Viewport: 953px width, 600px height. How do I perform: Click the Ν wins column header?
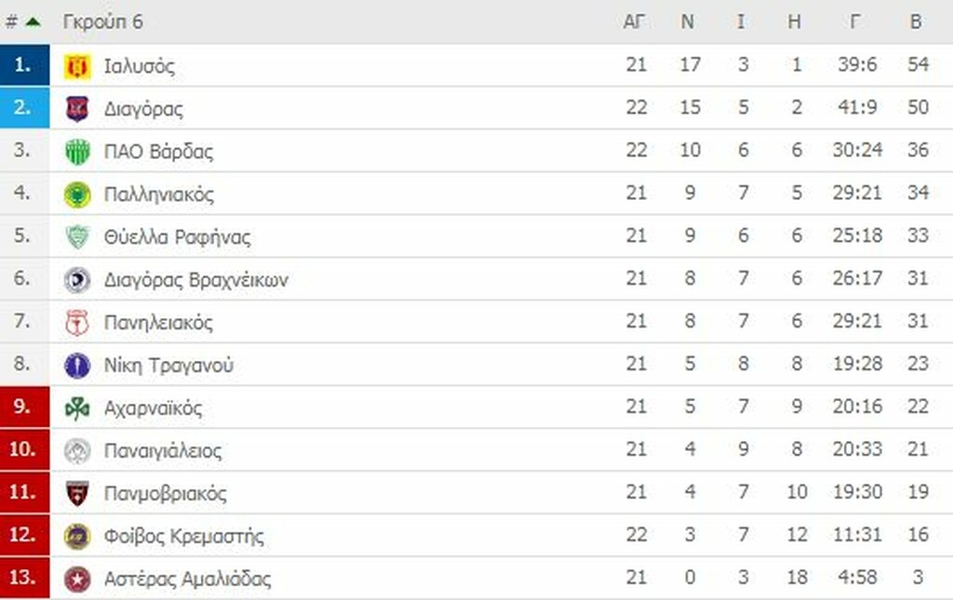pos(690,20)
